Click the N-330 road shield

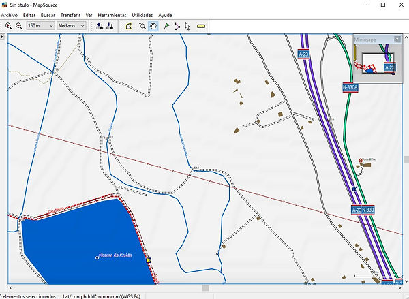click(368, 210)
